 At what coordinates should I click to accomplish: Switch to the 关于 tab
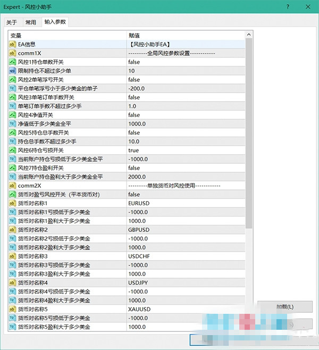(12, 22)
